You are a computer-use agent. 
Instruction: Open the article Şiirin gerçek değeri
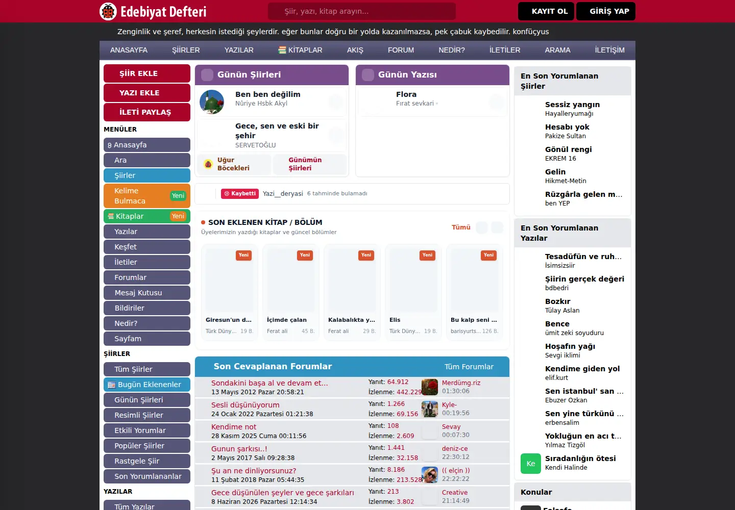tap(584, 279)
